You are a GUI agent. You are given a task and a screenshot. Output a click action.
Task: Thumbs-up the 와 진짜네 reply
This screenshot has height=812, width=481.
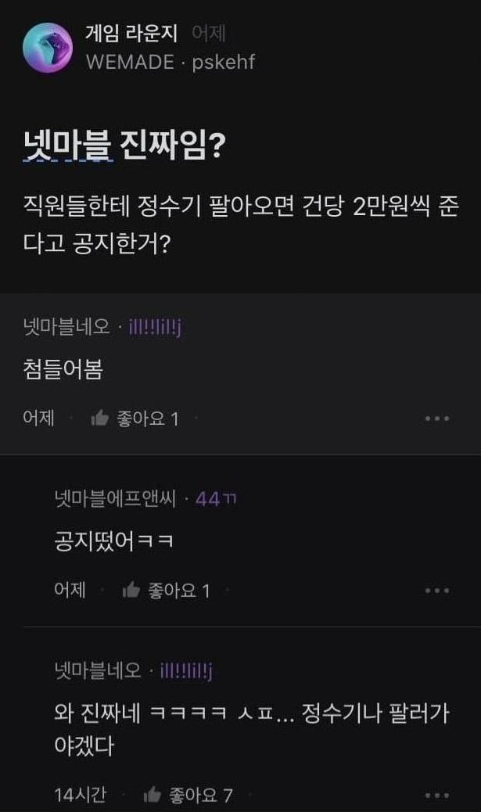[153, 796]
